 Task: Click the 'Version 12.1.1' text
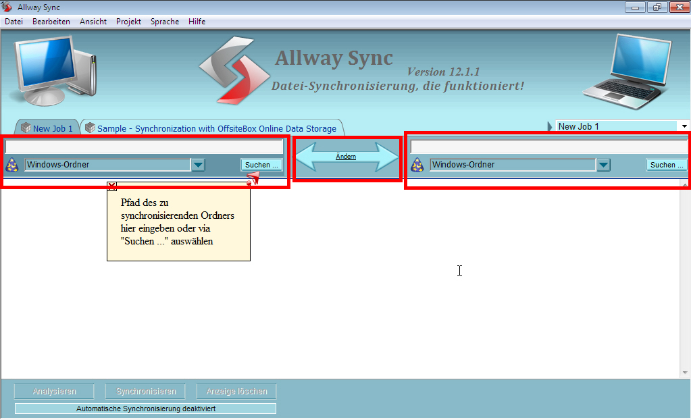tap(443, 72)
